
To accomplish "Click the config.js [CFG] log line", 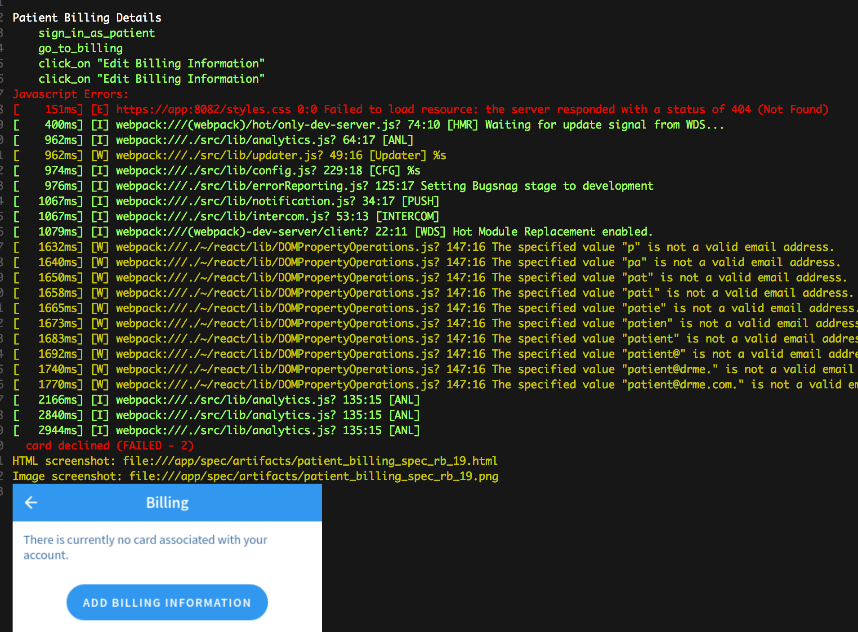I will 217,170.
